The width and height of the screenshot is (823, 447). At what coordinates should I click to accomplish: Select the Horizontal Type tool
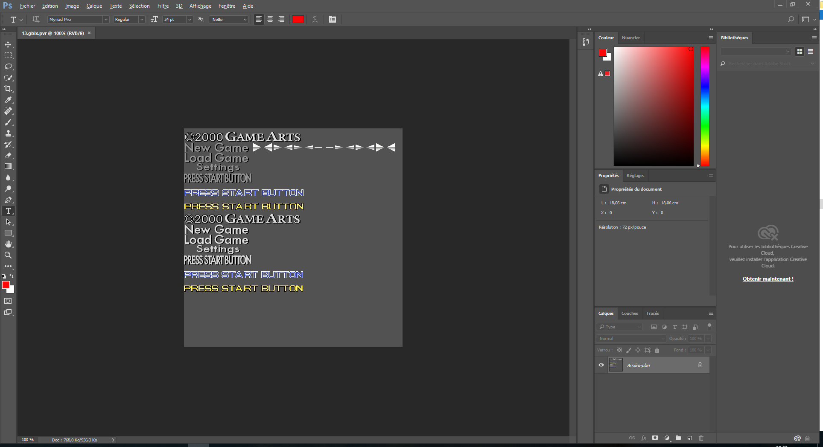(x=8, y=211)
